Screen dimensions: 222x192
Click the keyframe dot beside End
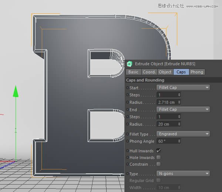[x=128, y=110]
